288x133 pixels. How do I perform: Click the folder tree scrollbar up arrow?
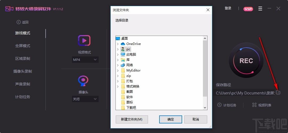205,38
